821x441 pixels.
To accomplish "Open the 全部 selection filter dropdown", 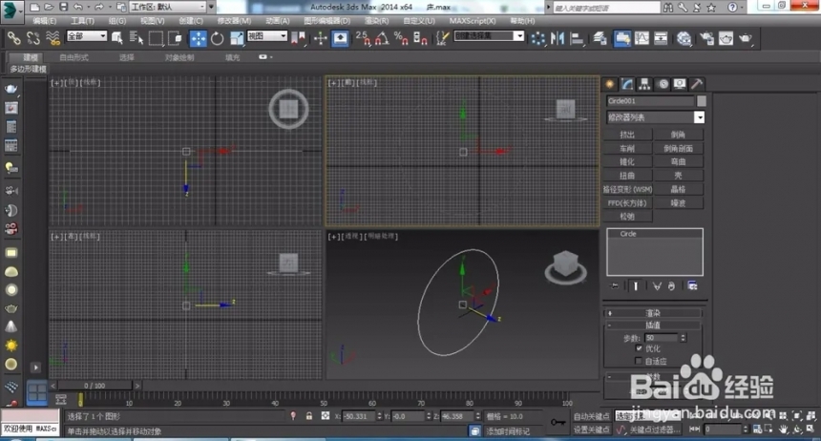I will pyautogui.click(x=86, y=35).
